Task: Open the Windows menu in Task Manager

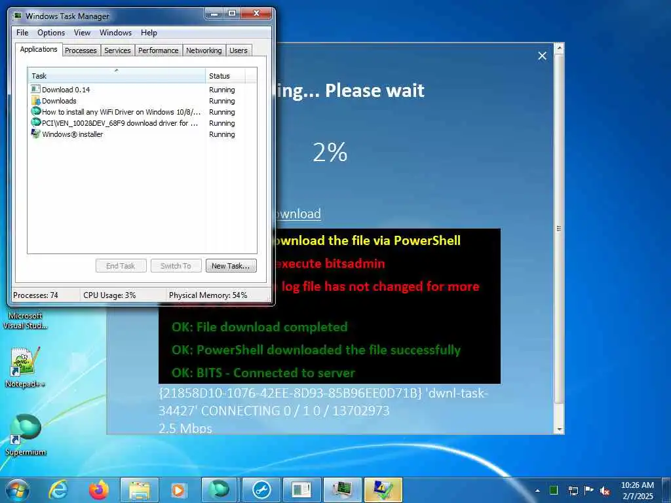Action: click(x=115, y=33)
